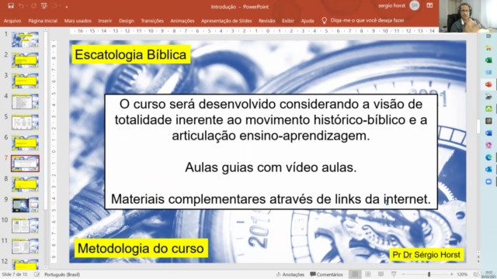Select slide 5 thumbnail
This screenshot has width=497, height=279.
tap(25, 122)
